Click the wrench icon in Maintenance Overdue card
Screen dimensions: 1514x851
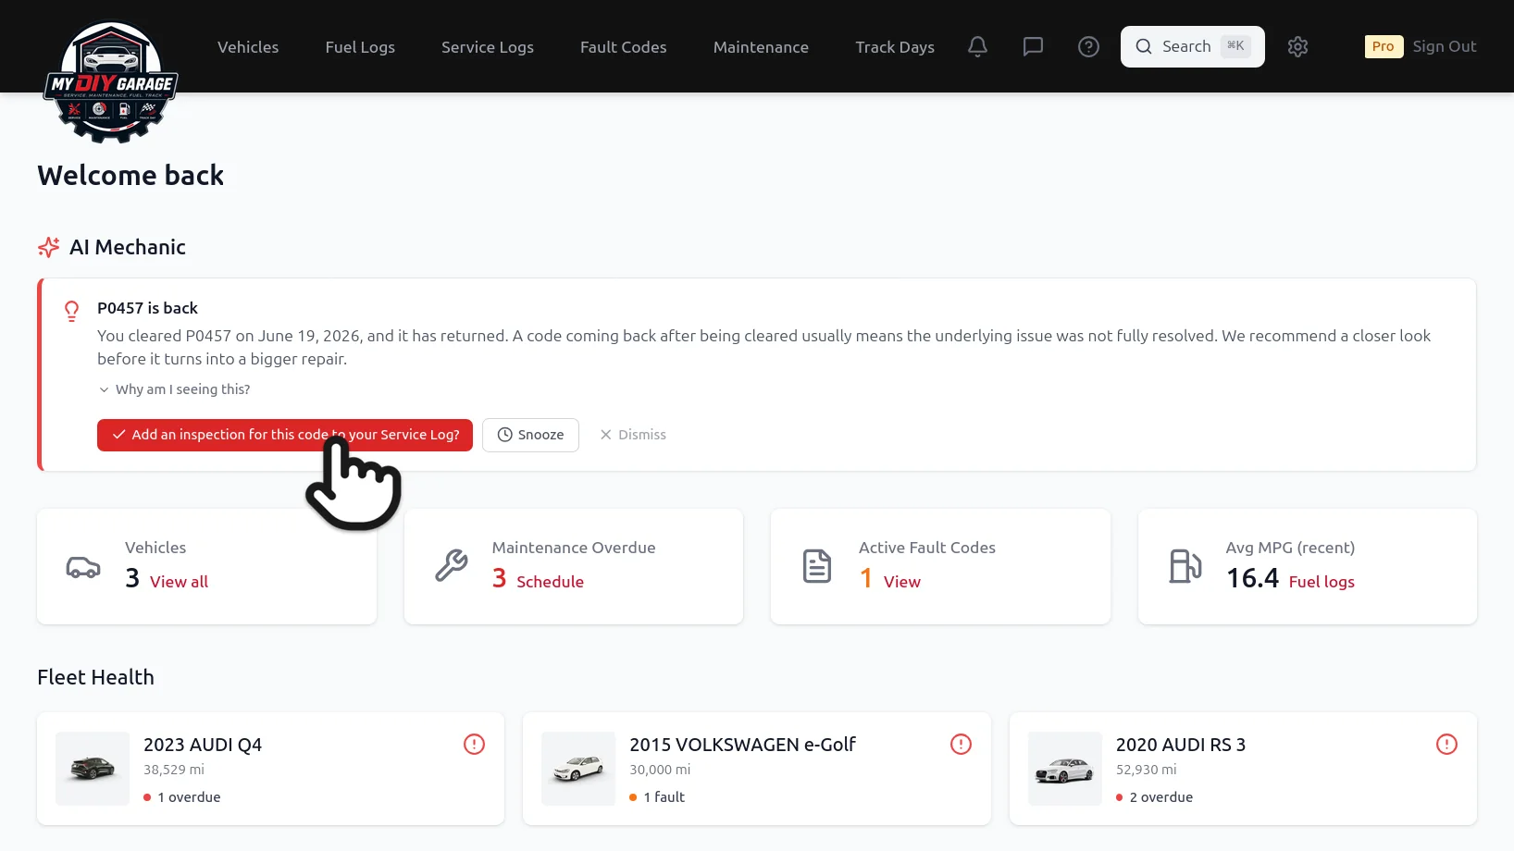click(452, 565)
